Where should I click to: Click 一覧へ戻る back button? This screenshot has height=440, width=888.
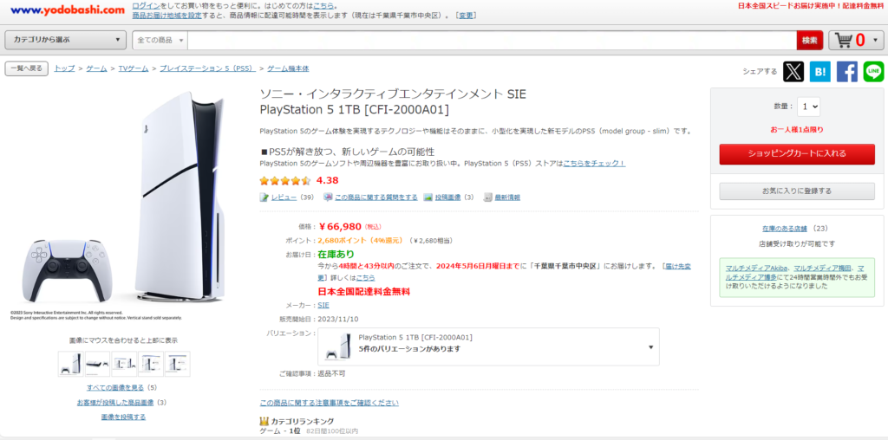click(x=27, y=68)
